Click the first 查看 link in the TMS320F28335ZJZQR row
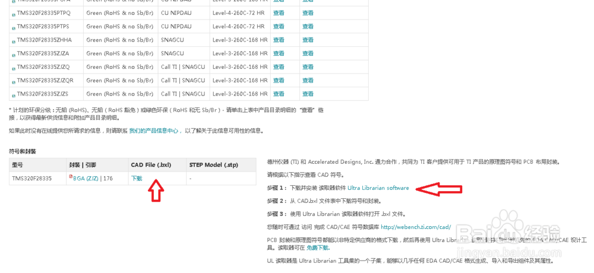 [279, 80]
